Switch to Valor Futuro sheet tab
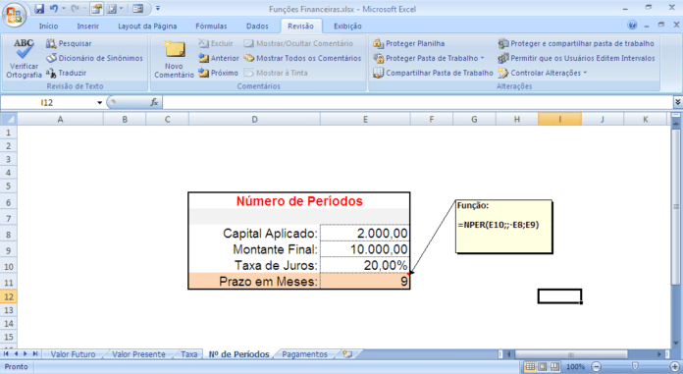 pos(73,354)
